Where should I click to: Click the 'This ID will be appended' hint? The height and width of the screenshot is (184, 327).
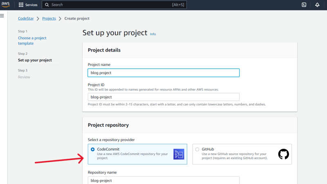tap(153, 90)
